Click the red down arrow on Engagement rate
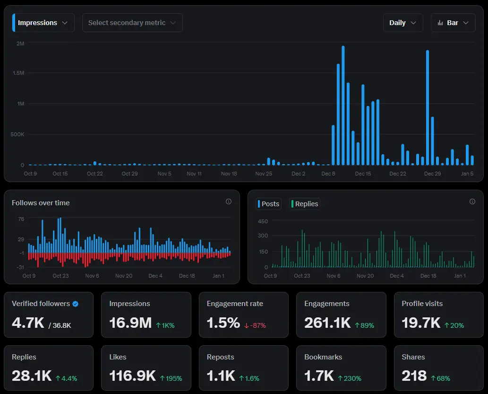Image resolution: width=488 pixels, height=394 pixels. (x=247, y=325)
